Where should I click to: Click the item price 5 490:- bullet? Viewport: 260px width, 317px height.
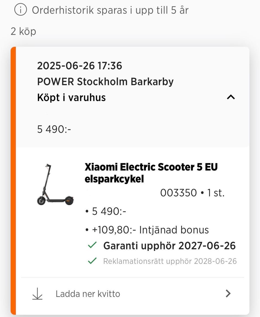coord(109,211)
